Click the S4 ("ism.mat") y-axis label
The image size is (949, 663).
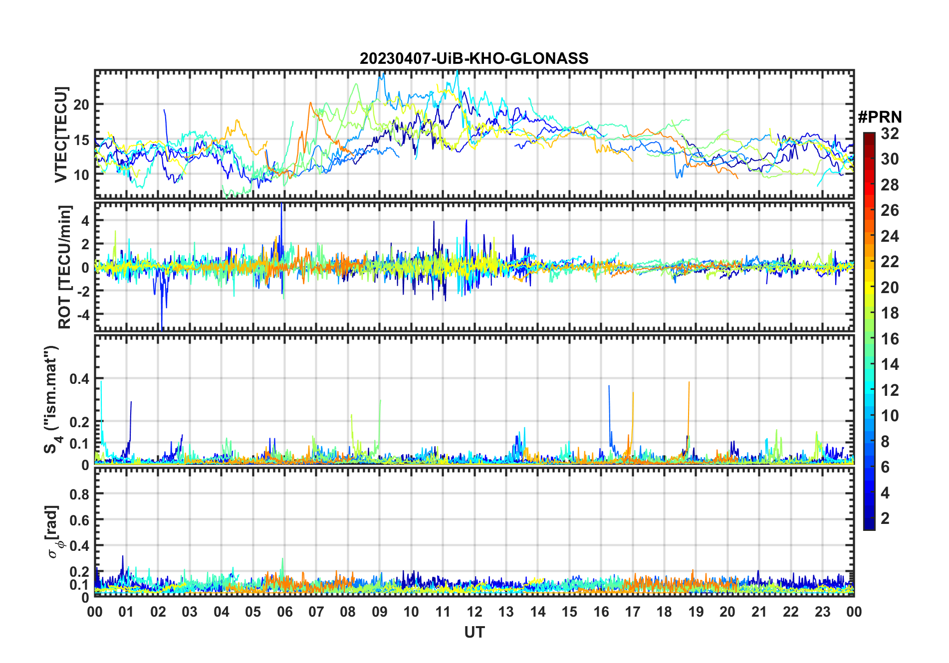51,399
